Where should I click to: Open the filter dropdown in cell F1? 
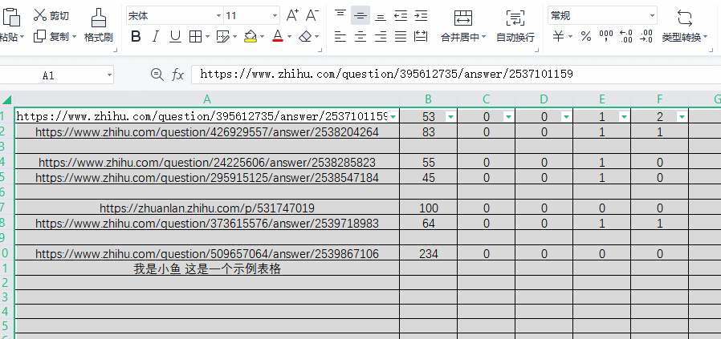682,117
